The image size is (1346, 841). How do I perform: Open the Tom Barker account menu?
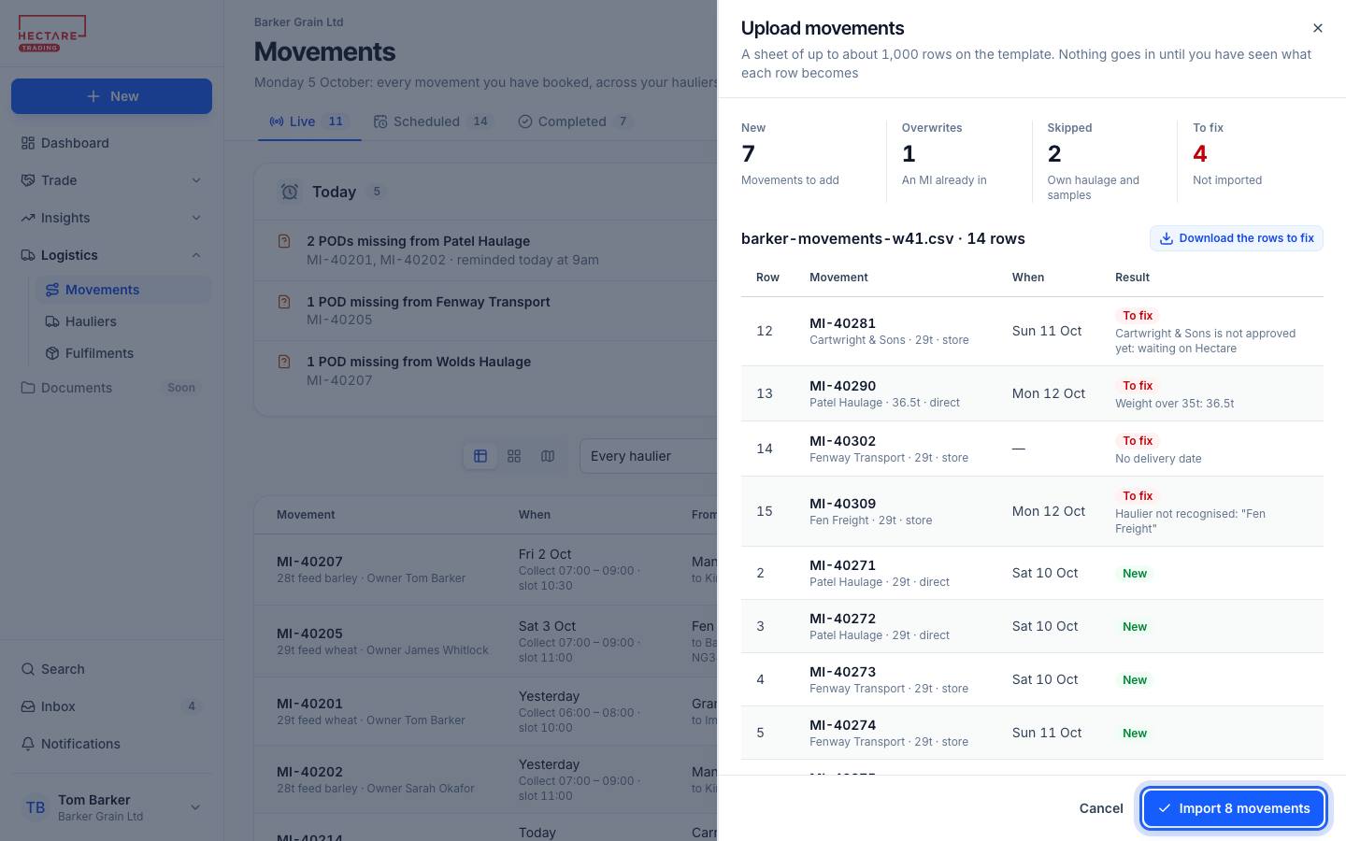111,807
